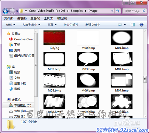Screen dimensions: 149x133
Task: Click the file list vertical scrollbar thumb
Action: tap(145, 79)
